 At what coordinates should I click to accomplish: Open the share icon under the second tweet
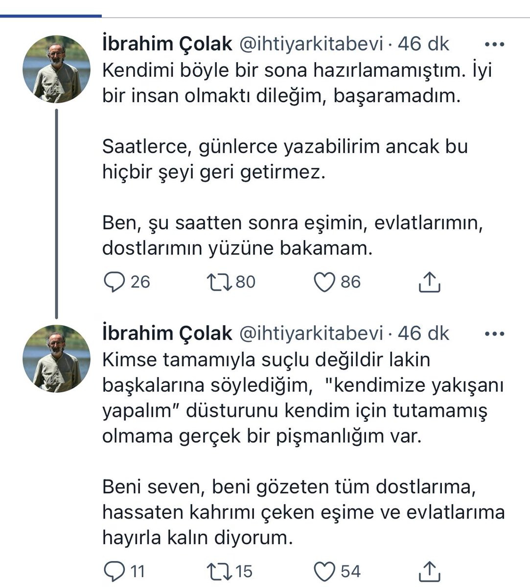tap(430, 569)
